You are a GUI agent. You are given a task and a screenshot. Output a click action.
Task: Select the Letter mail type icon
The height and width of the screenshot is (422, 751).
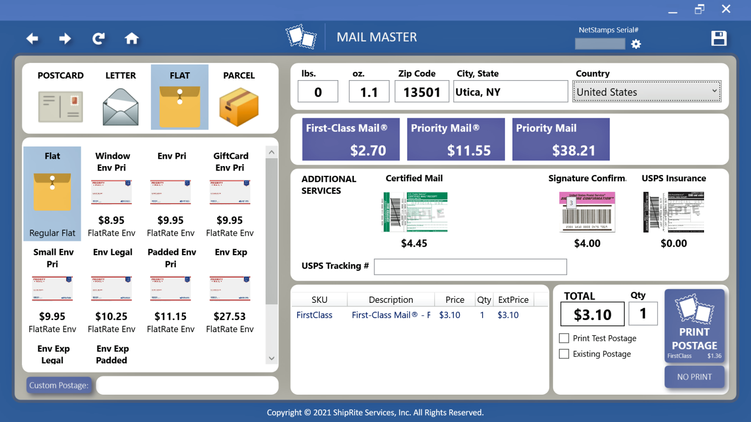(120, 106)
